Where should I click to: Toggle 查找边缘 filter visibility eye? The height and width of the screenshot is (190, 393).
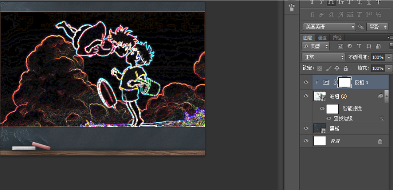[x=329, y=118]
